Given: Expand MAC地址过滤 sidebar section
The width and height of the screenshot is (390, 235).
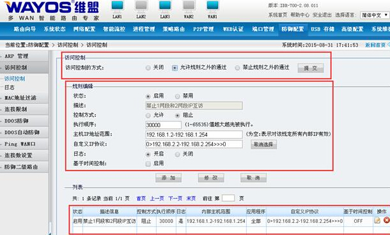Looking at the screenshot, I should tap(24, 98).
